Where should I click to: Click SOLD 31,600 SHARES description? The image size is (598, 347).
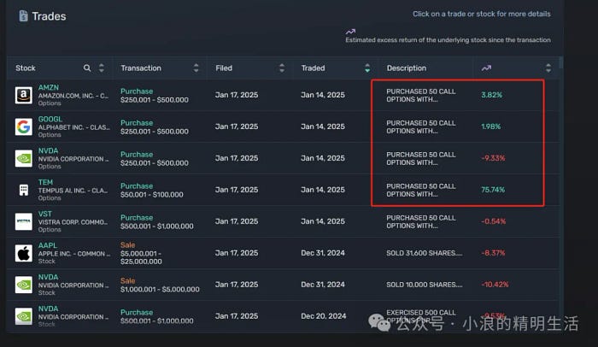pos(424,253)
